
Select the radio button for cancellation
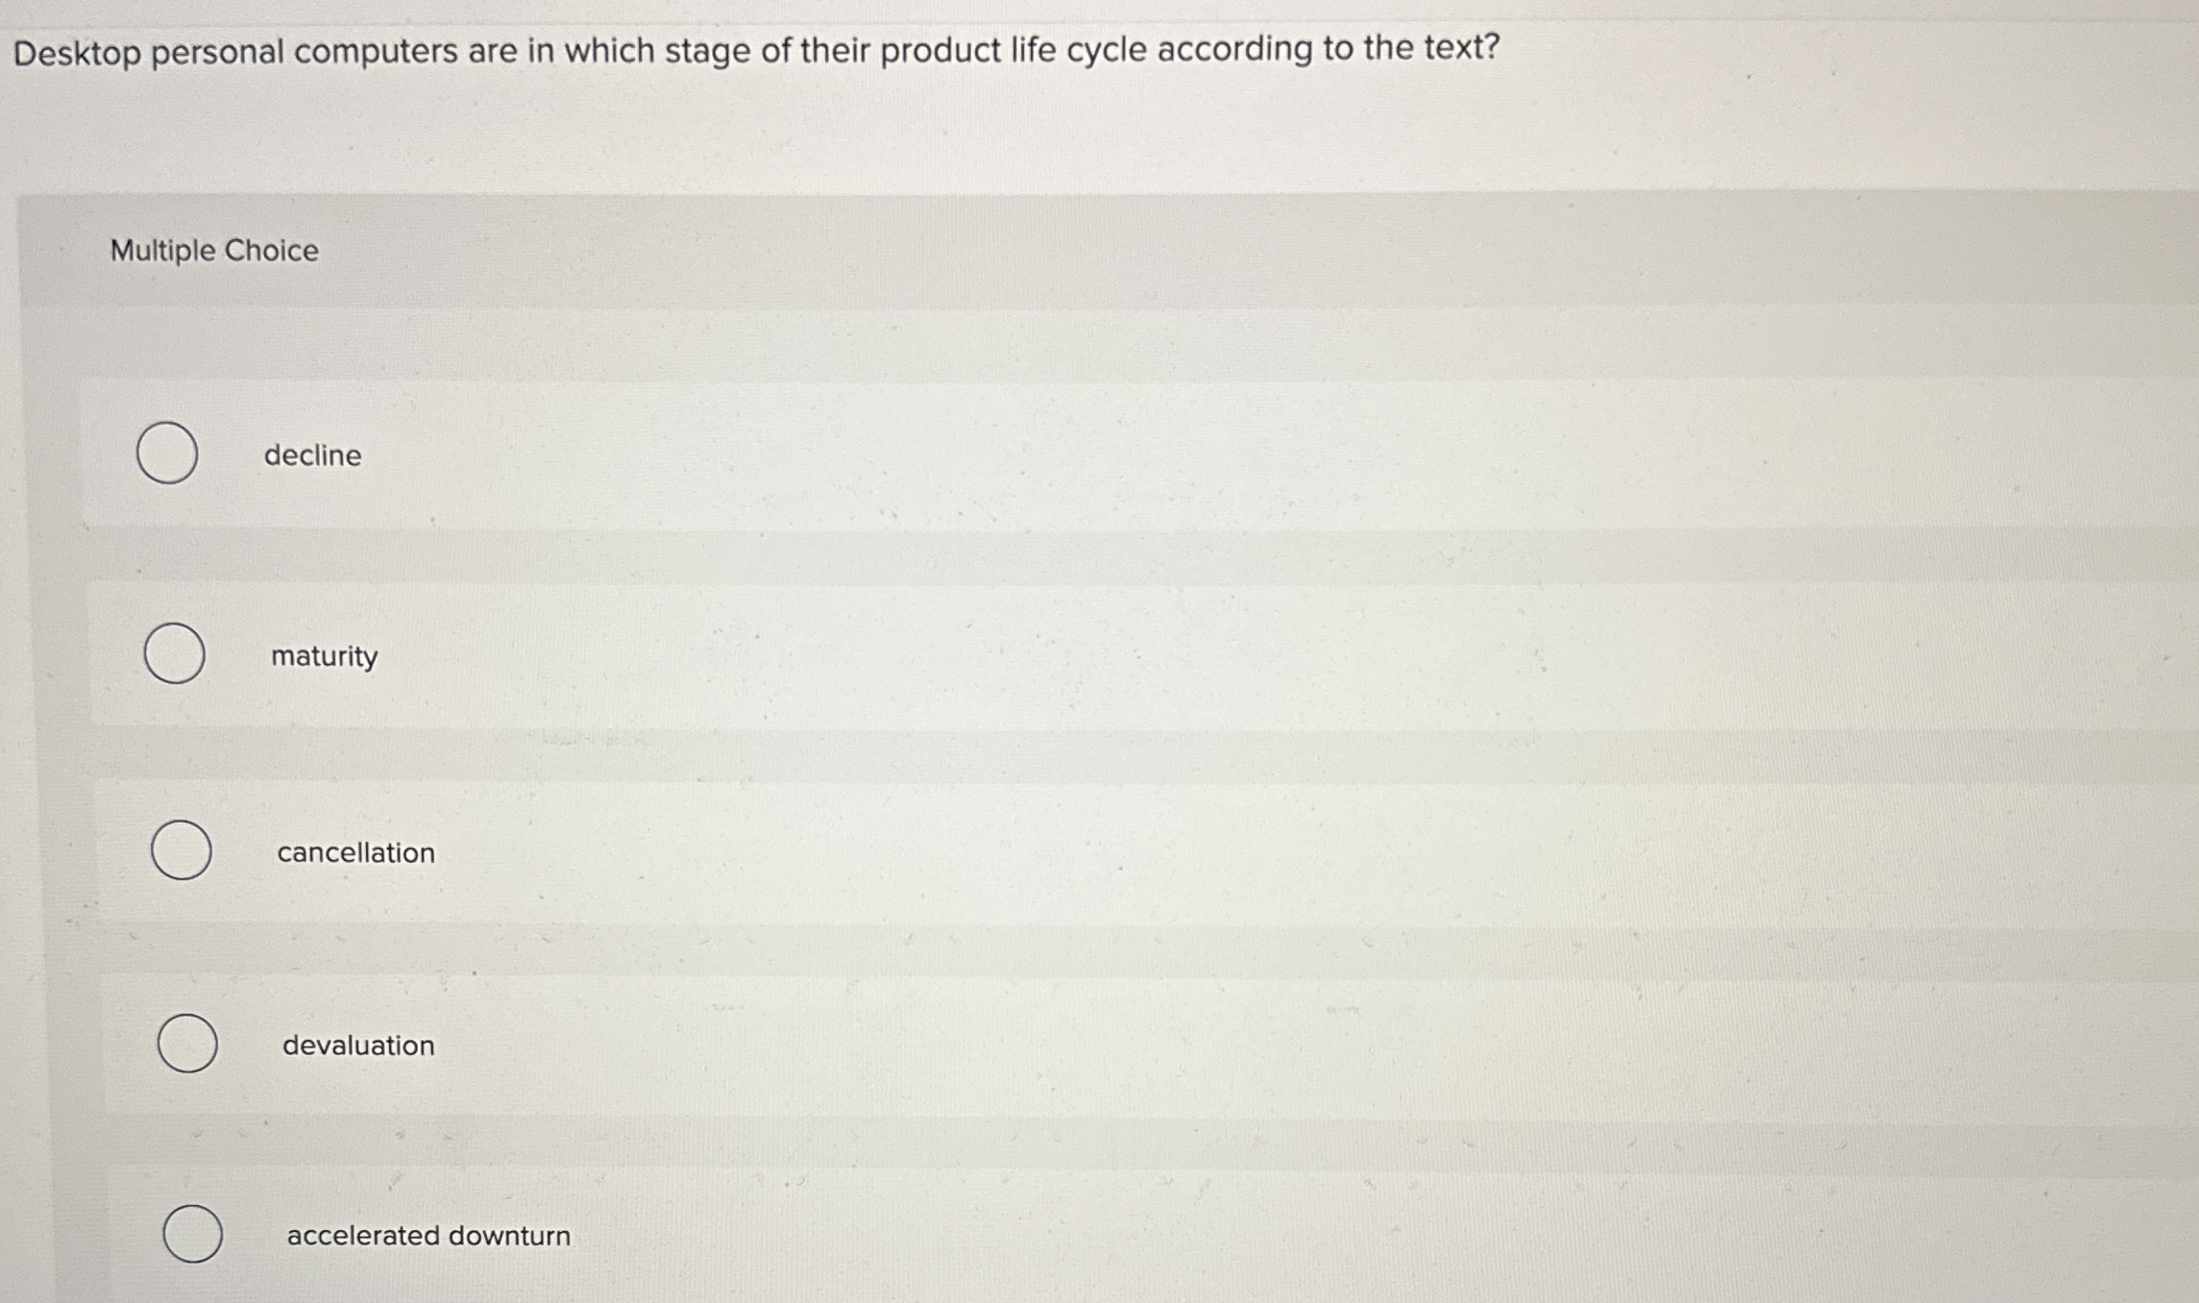click(x=182, y=851)
